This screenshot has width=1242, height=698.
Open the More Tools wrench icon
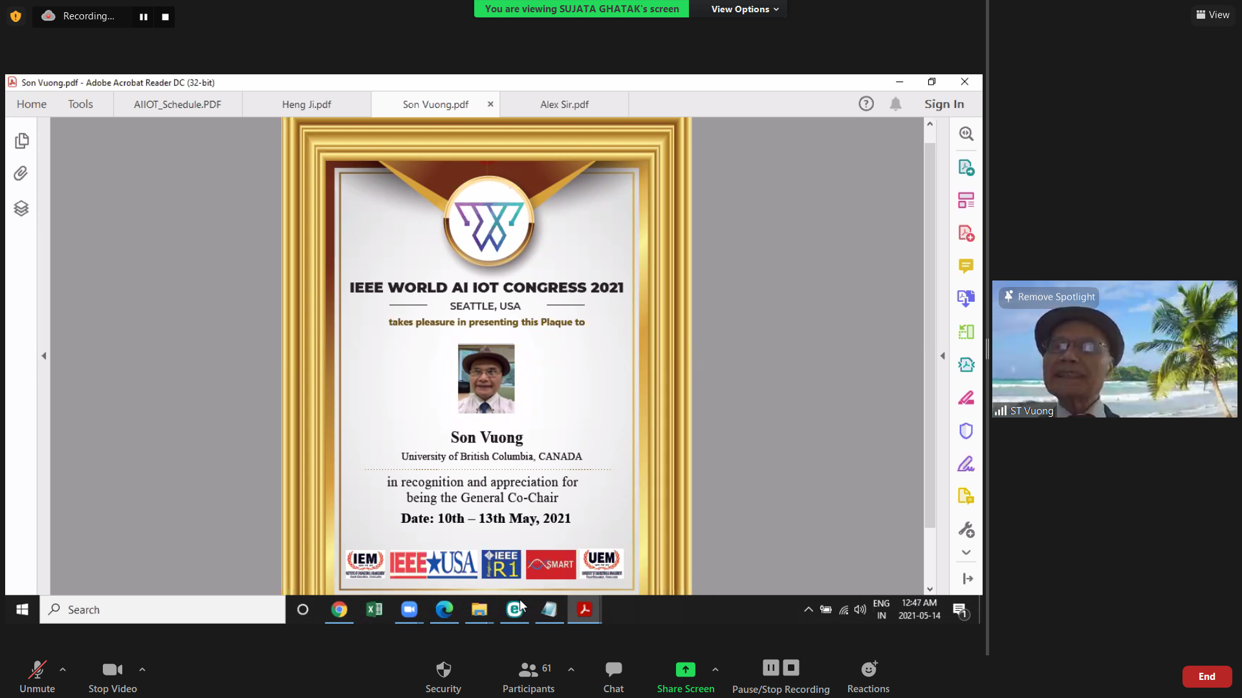click(x=966, y=529)
